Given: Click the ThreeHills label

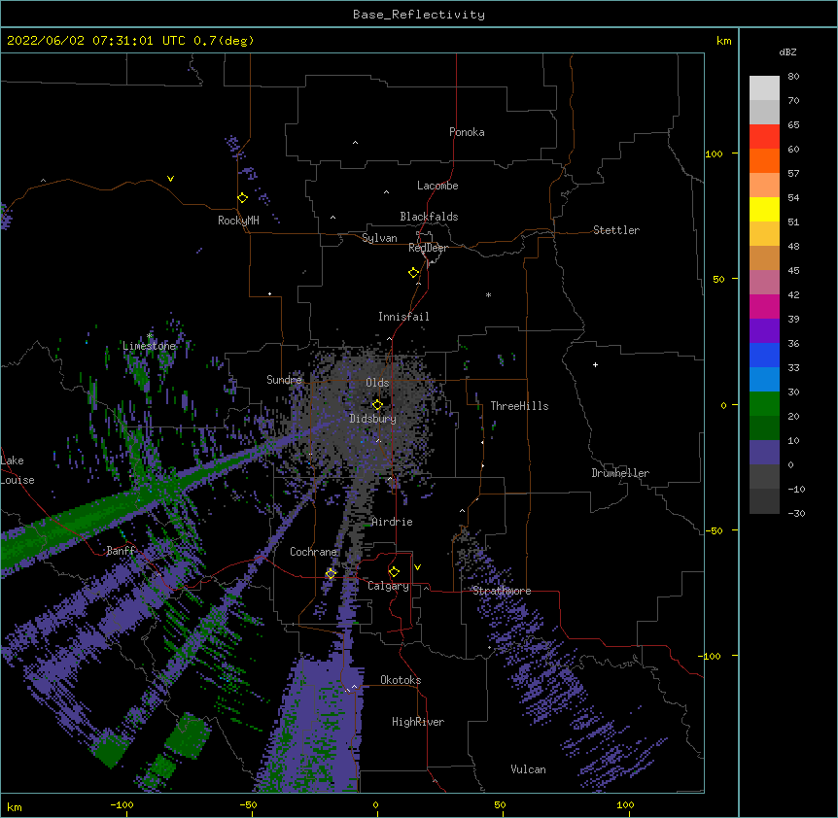Looking at the screenshot, I should click(x=519, y=406).
